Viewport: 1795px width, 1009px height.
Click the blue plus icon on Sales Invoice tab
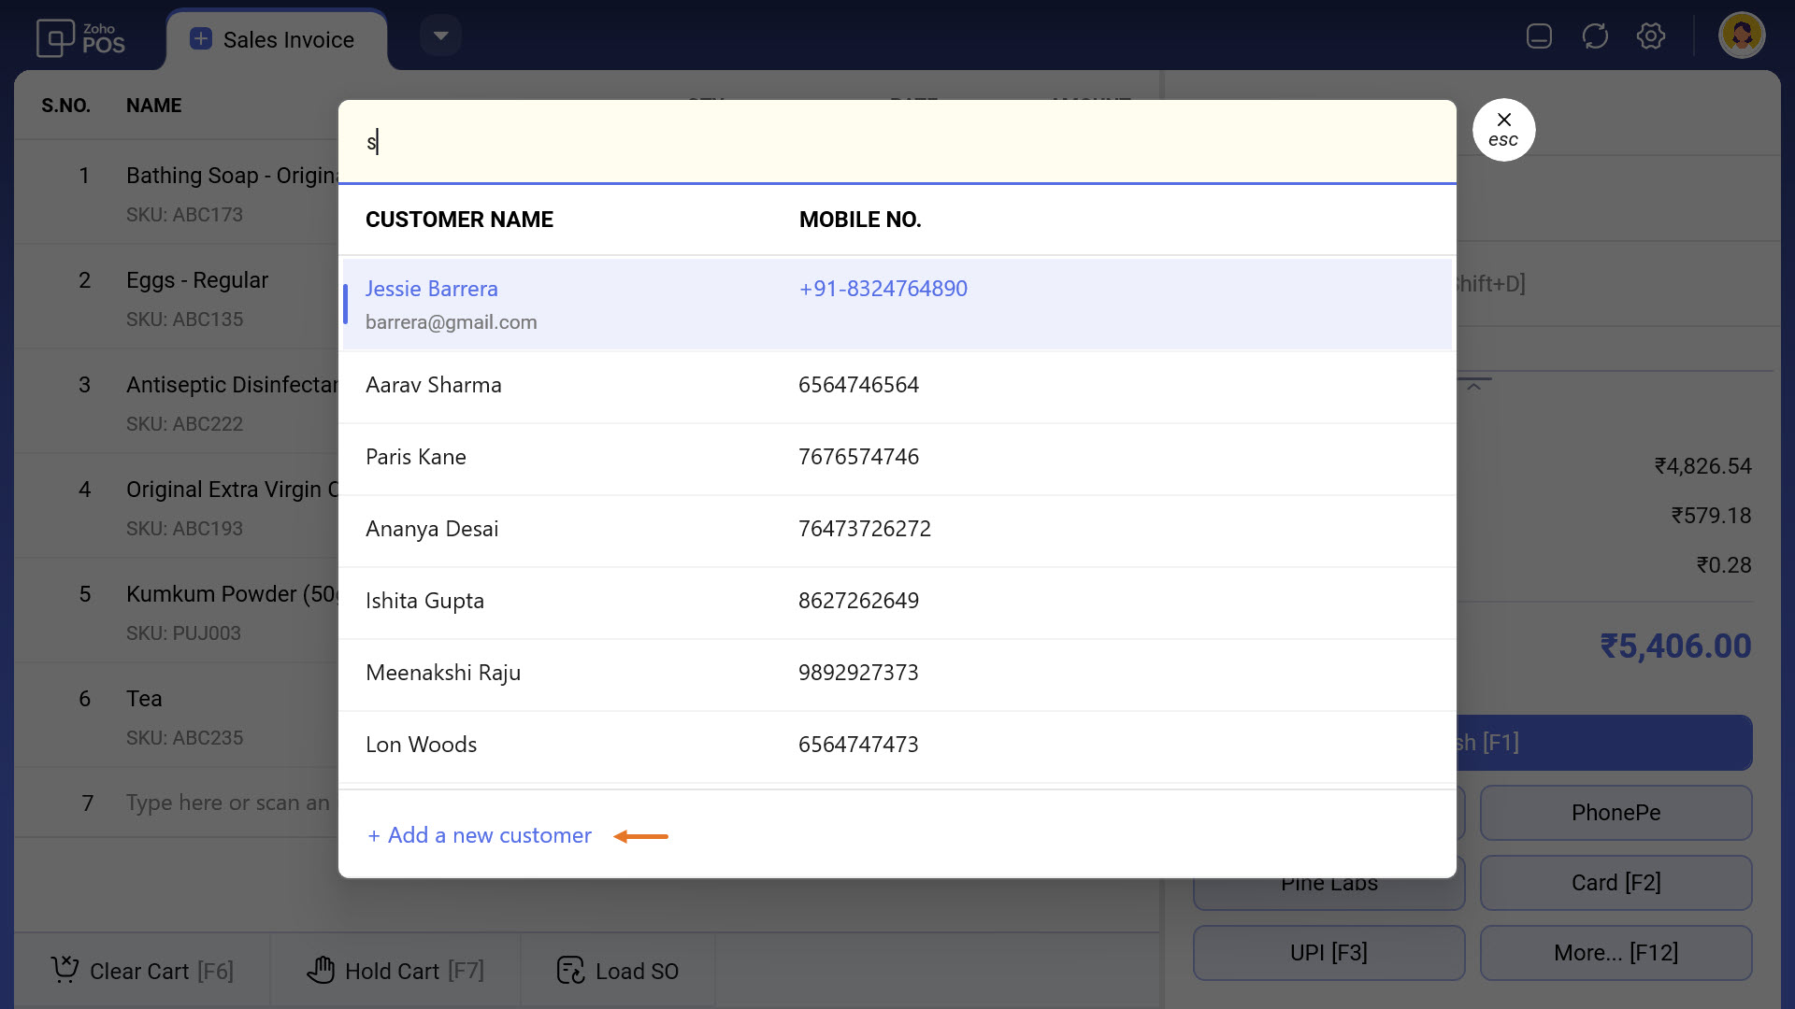(x=200, y=39)
